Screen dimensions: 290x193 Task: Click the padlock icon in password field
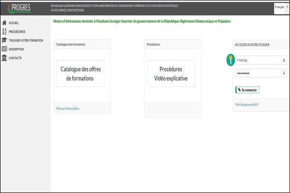[x=284, y=73]
